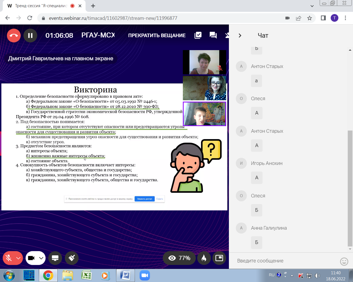Open the polls checkmark icon
353x282 pixels.
pos(198,35)
